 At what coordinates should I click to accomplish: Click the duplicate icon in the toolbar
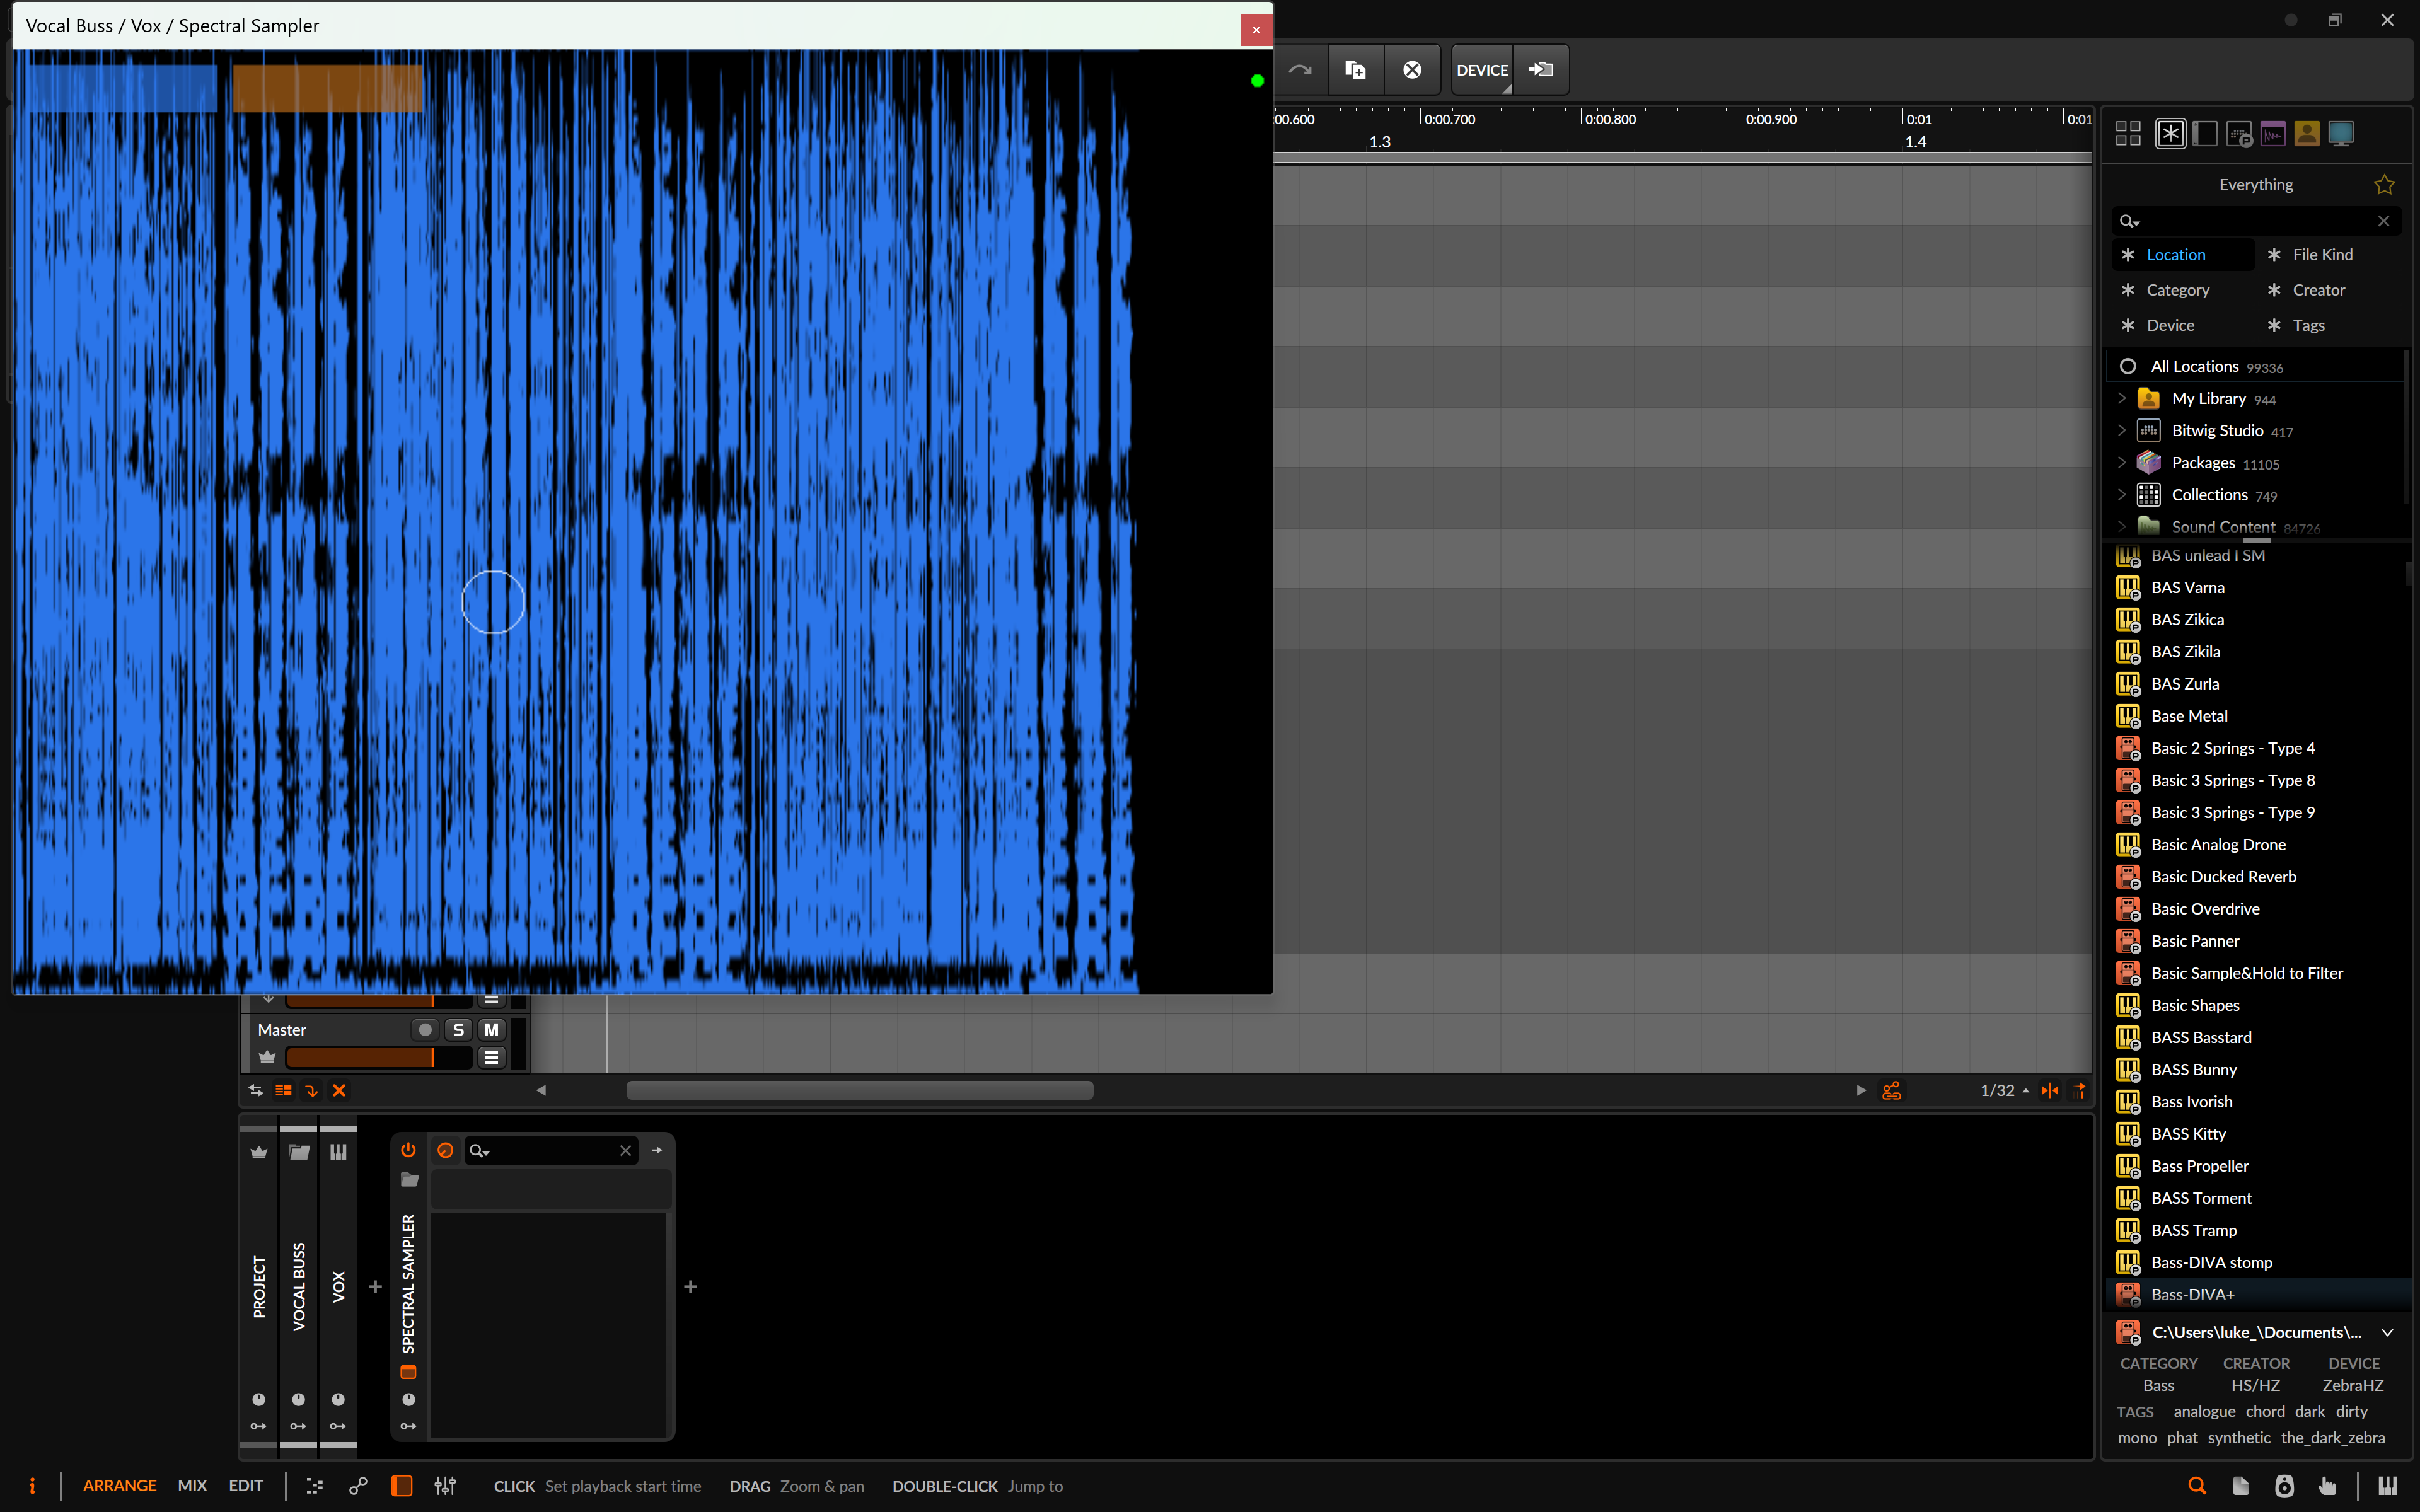(1355, 70)
